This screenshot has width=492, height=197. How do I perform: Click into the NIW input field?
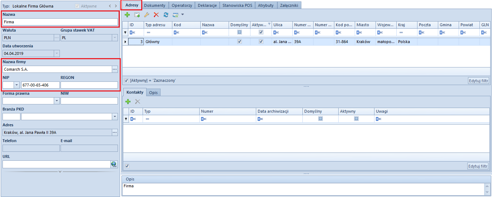click(x=89, y=101)
